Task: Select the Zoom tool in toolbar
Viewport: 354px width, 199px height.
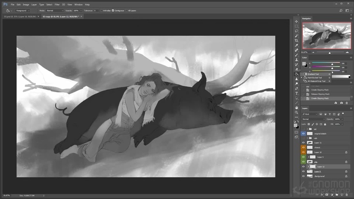Action: tap(296, 112)
